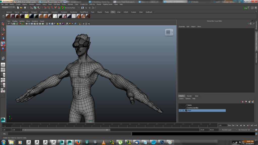Click the Render current frame icon
Screen dimensions: 258x145
click(x=86, y=8)
